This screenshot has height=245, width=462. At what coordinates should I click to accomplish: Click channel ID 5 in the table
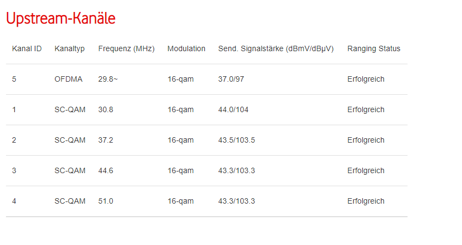tap(14, 79)
